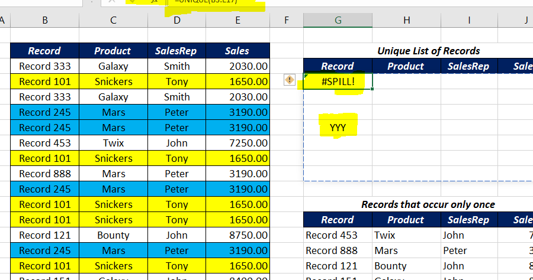Select the Sales value 7250.00 cell

[x=237, y=143]
